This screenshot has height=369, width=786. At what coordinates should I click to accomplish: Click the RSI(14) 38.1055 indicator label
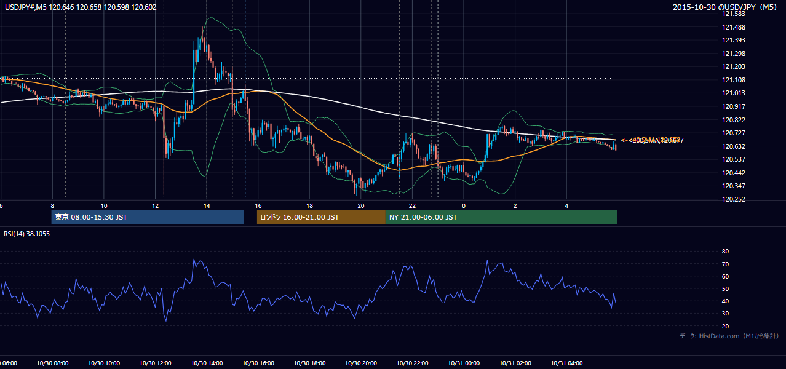click(x=27, y=234)
